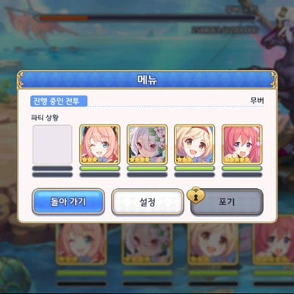
Task: Click the boss HP gauge at top
Action: pyautogui.click(x=146, y=18)
